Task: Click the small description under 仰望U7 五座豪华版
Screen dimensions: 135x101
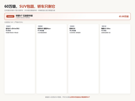Action: pos(23,18)
